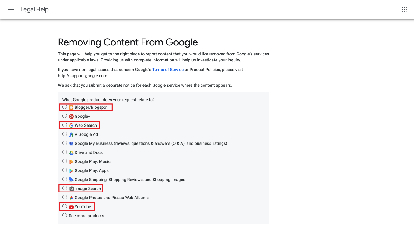Click the 'Removing Content From Google' heading
This screenshot has height=225, width=414.
[x=128, y=42]
